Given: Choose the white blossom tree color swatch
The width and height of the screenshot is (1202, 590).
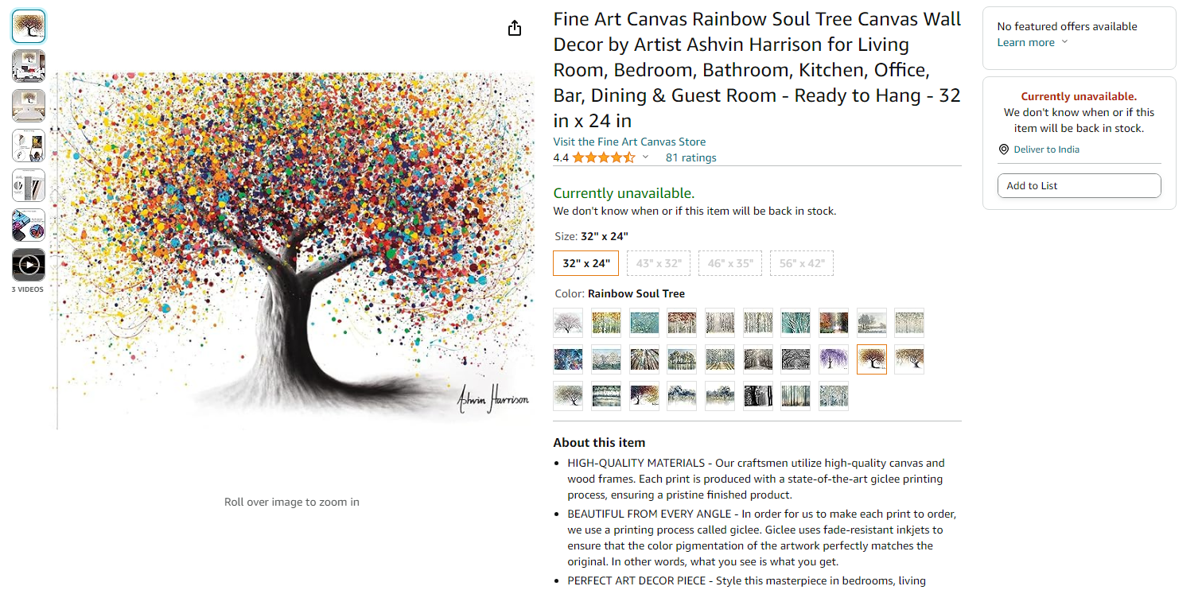Looking at the screenshot, I should pos(568,323).
